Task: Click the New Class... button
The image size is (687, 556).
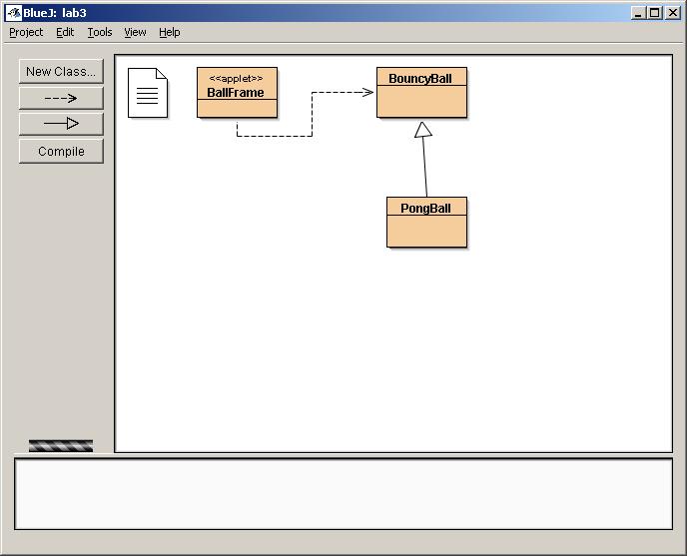Action: click(x=61, y=72)
